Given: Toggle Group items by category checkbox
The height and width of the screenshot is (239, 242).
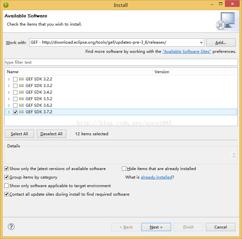Looking at the screenshot, I should pyautogui.click(x=6, y=177).
